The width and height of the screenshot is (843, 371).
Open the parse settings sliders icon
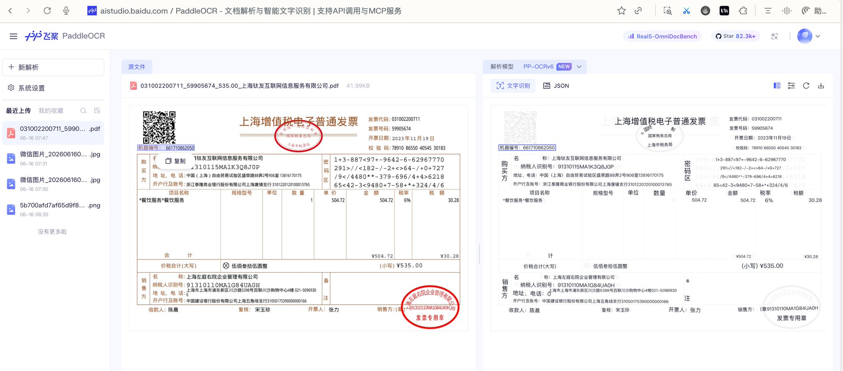pyautogui.click(x=791, y=86)
